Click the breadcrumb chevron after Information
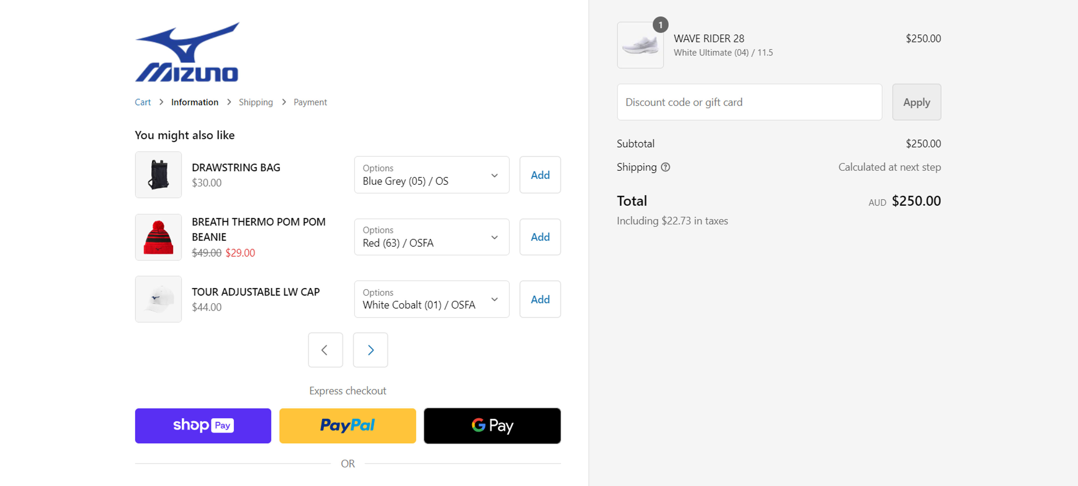The height and width of the screenshot is (486, 1078). pyautogui.click(x=229, y=102)
